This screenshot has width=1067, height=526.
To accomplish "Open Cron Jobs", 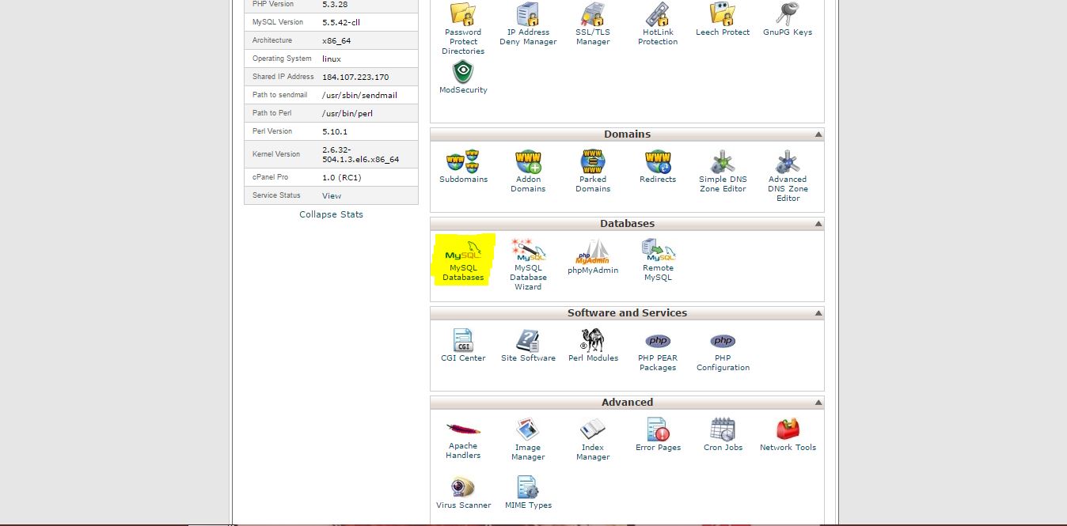I will 723,435.
